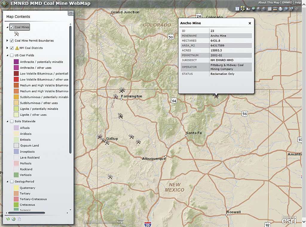Click the green refresh arrows icon

[8, 219]
